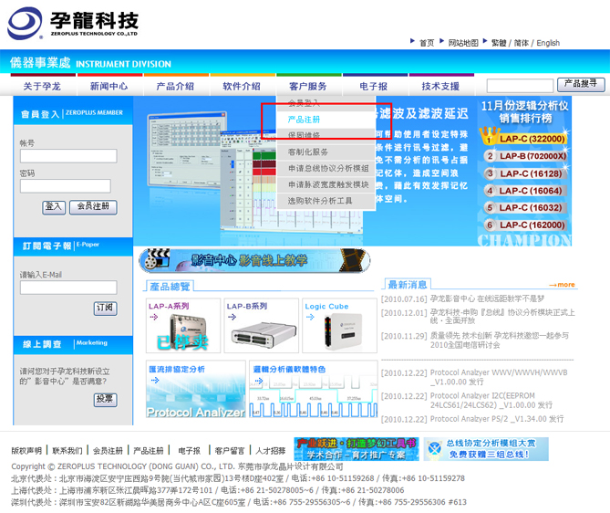Focus the product search input field

520,85
